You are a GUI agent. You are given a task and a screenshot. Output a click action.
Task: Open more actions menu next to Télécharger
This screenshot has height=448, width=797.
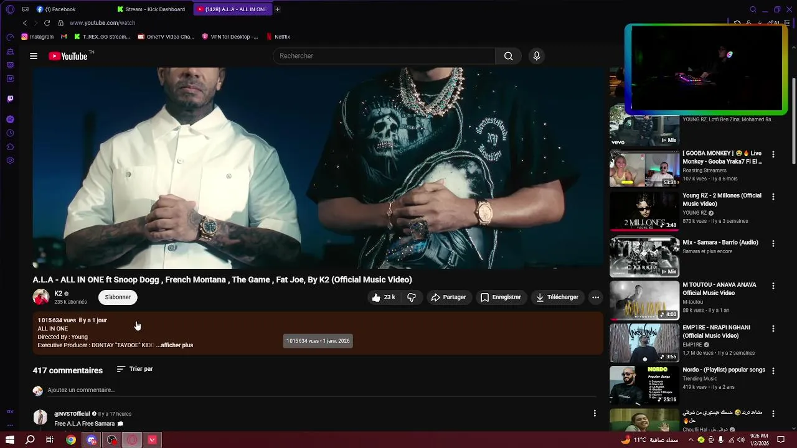[x=595, y=297]
